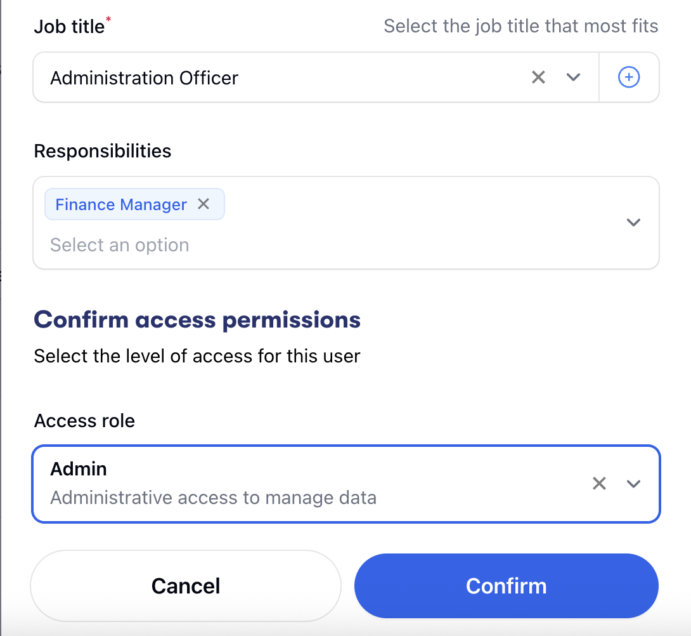Click the 'Confirm access permissions' heading
The height and width of the screenshot is (636, 691).
coord(197,319)
